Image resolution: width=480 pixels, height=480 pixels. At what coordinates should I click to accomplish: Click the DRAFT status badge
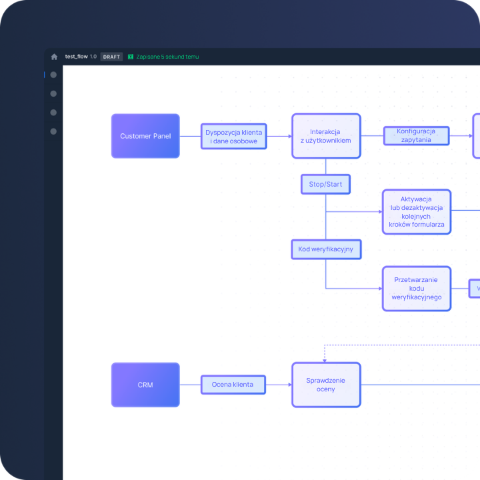click(111, 57)
